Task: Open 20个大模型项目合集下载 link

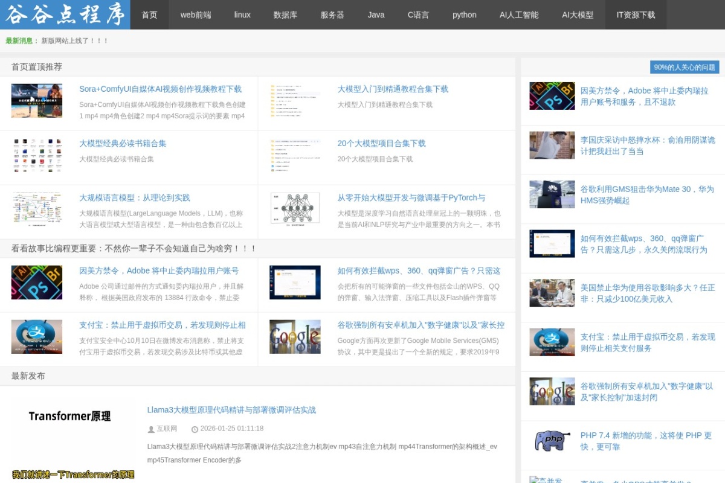Action: pyautogui.click(x=381, y=144)
